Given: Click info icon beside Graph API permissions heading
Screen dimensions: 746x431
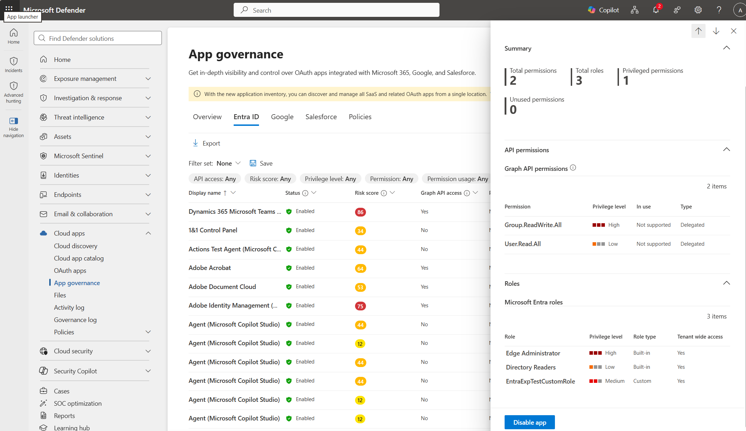Looking at the screenshot, I should [573, 168].
